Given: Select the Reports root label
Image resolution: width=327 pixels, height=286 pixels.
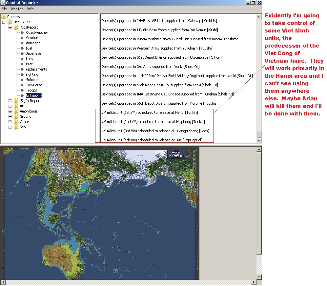Looking at the screenshot, I should point(13,17).
